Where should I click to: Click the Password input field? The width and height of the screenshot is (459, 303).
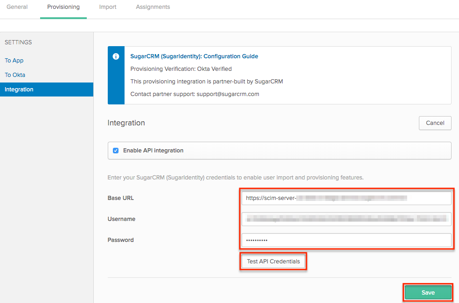click(346, 240)
